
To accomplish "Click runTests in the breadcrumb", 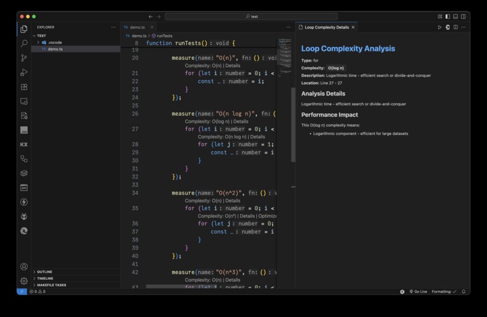I will [x=164, y=36].
